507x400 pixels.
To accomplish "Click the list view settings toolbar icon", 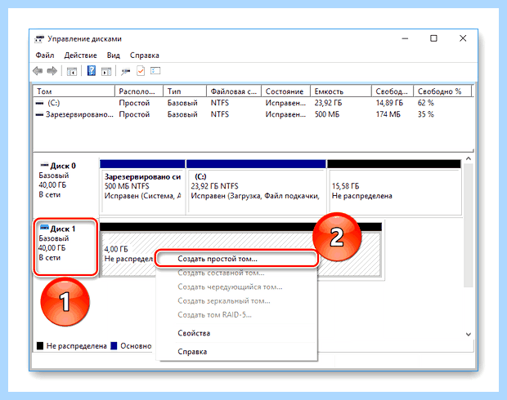I will click(155, 70).
